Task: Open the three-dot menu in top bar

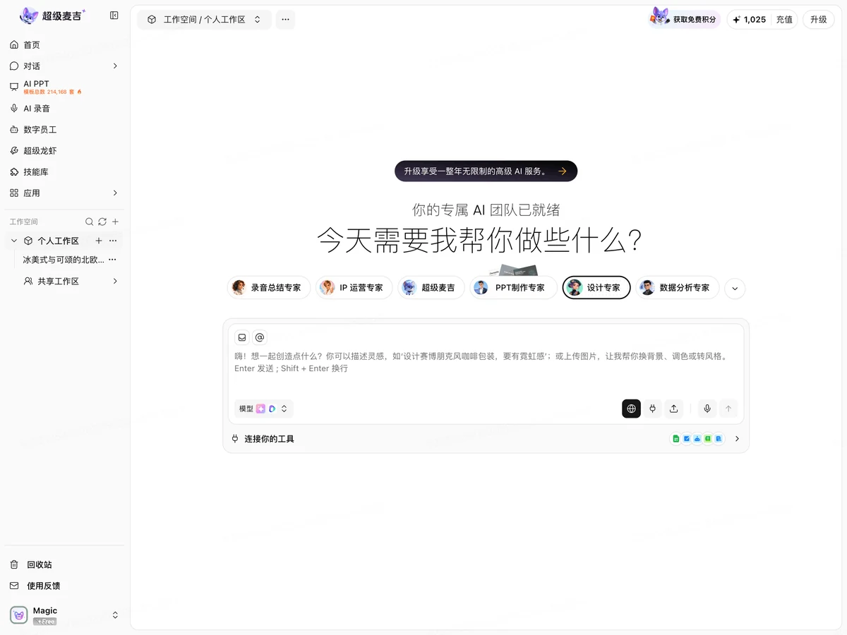Action: tap(285, 20)
